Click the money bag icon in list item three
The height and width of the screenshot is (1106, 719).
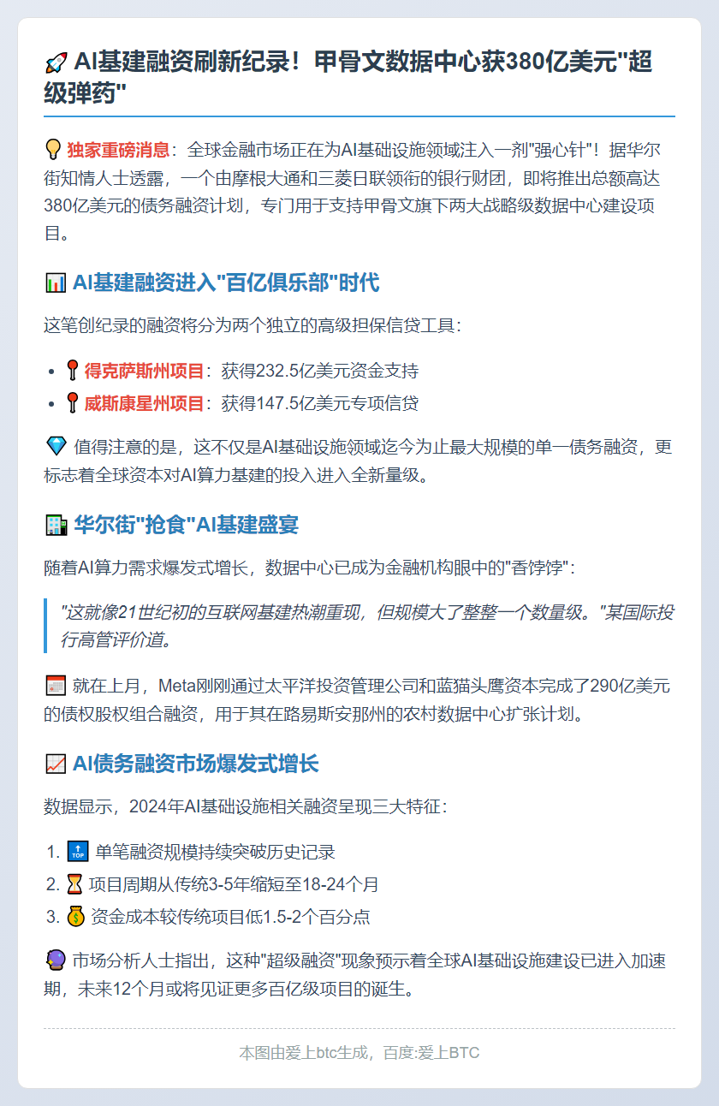tap(75, 916)
